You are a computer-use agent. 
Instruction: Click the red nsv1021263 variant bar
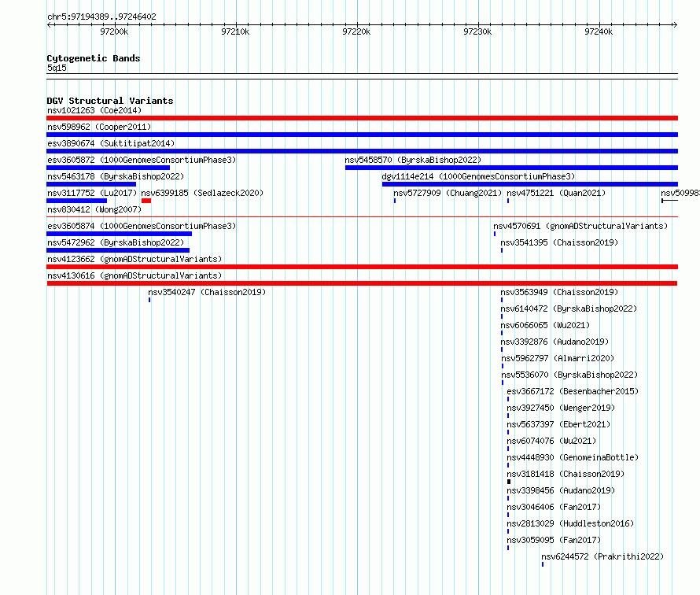coord(362,118)
